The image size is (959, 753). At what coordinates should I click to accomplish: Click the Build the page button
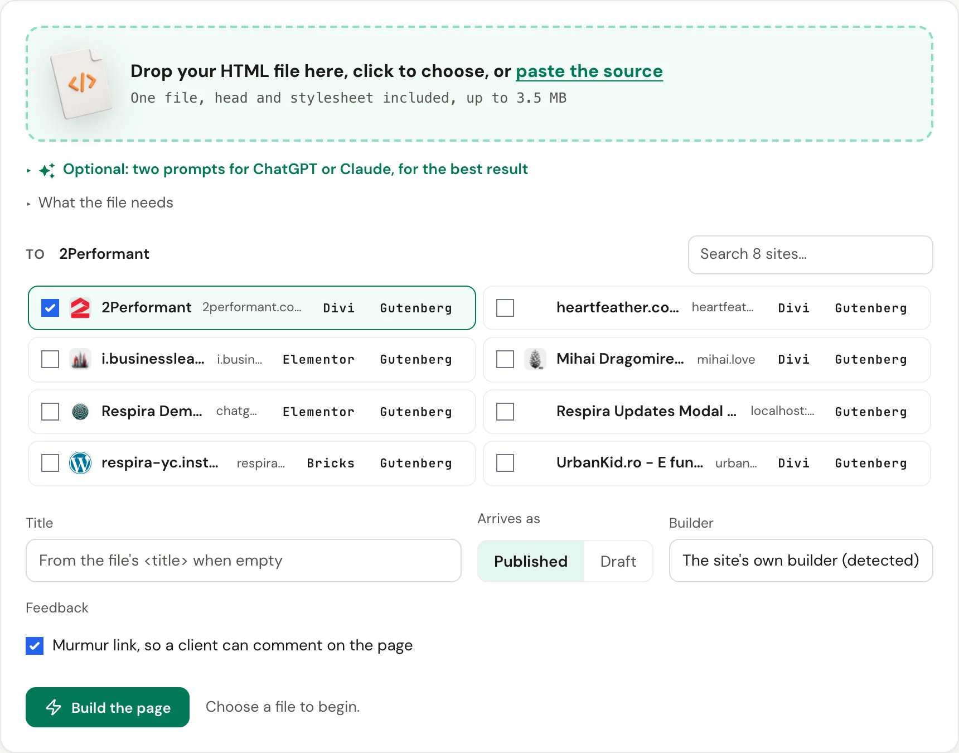pos(108,707)
